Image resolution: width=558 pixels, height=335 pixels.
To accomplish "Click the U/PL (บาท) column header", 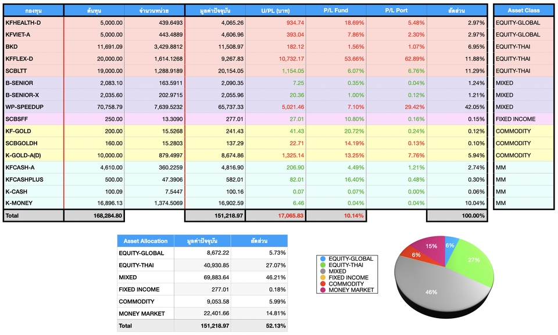I will tap(276, 10).
